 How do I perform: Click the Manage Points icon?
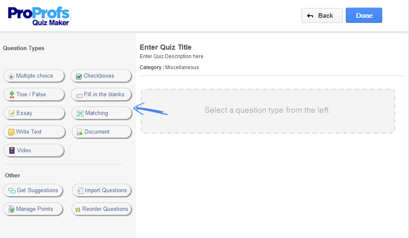click(11, 209)
